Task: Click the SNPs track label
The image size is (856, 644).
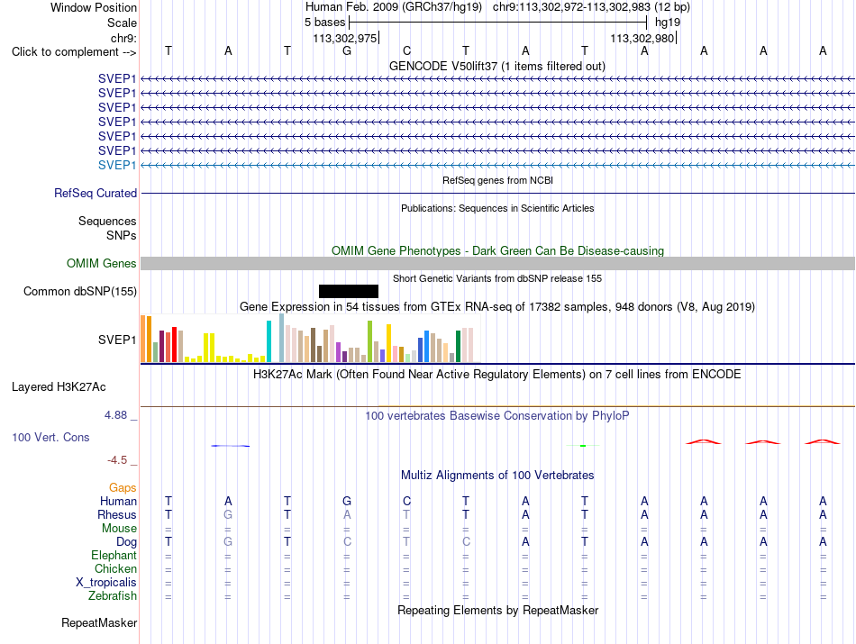Action: [x=122, y=235]
